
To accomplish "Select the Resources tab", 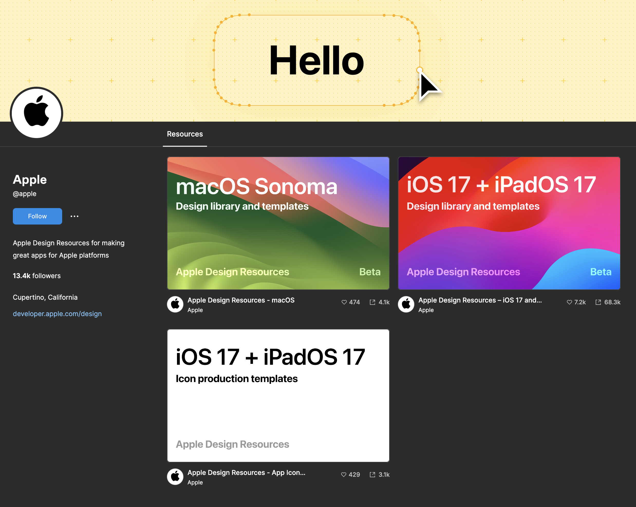I will [x=185, y=134].
